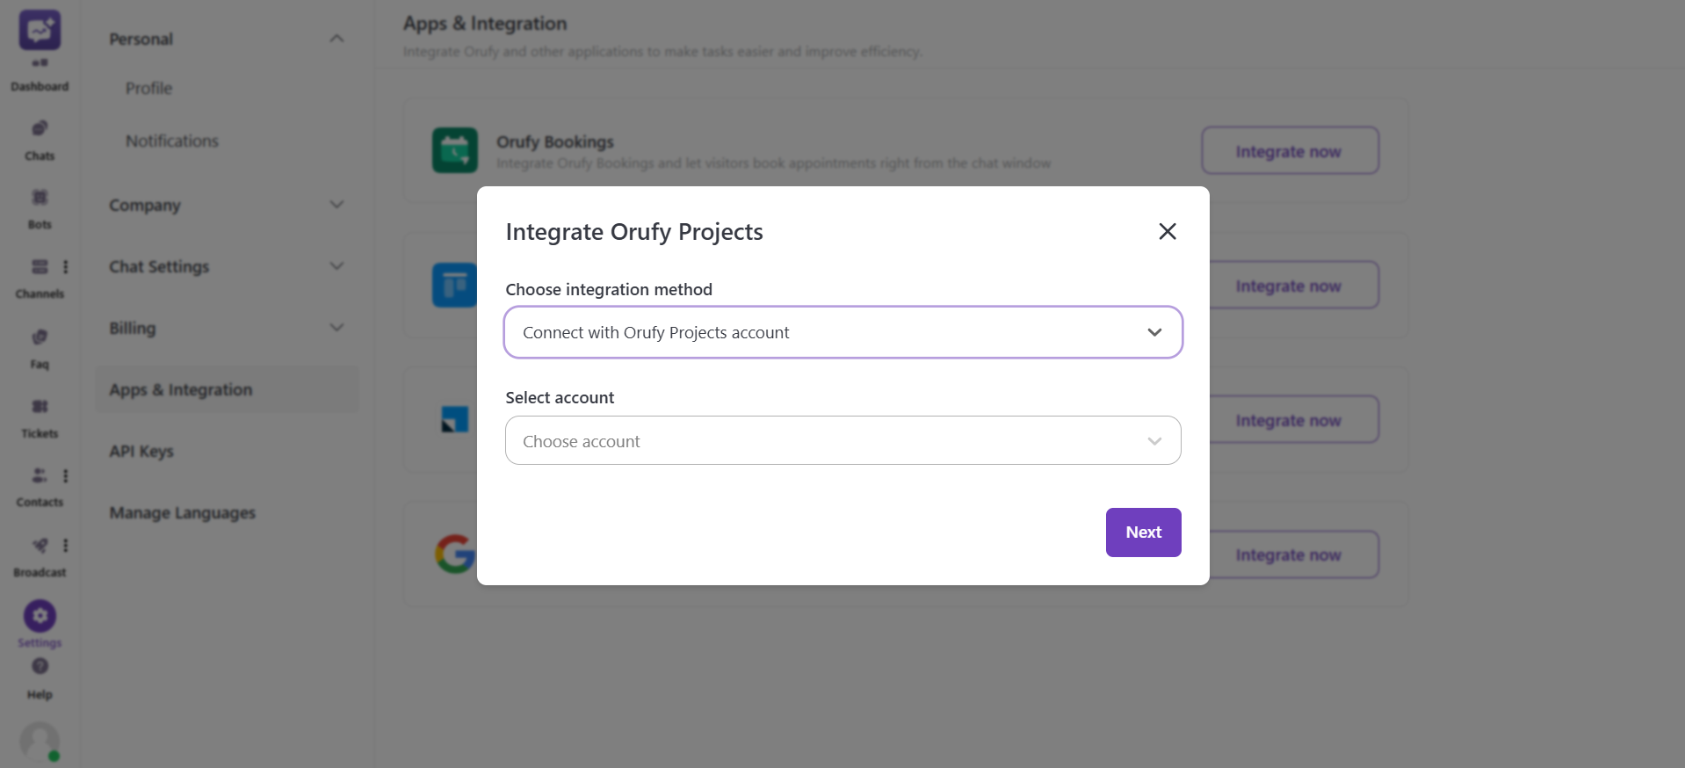Open the Faq section from the sidebar
The image size is (1685, 768).
click(x=39, y=337)
